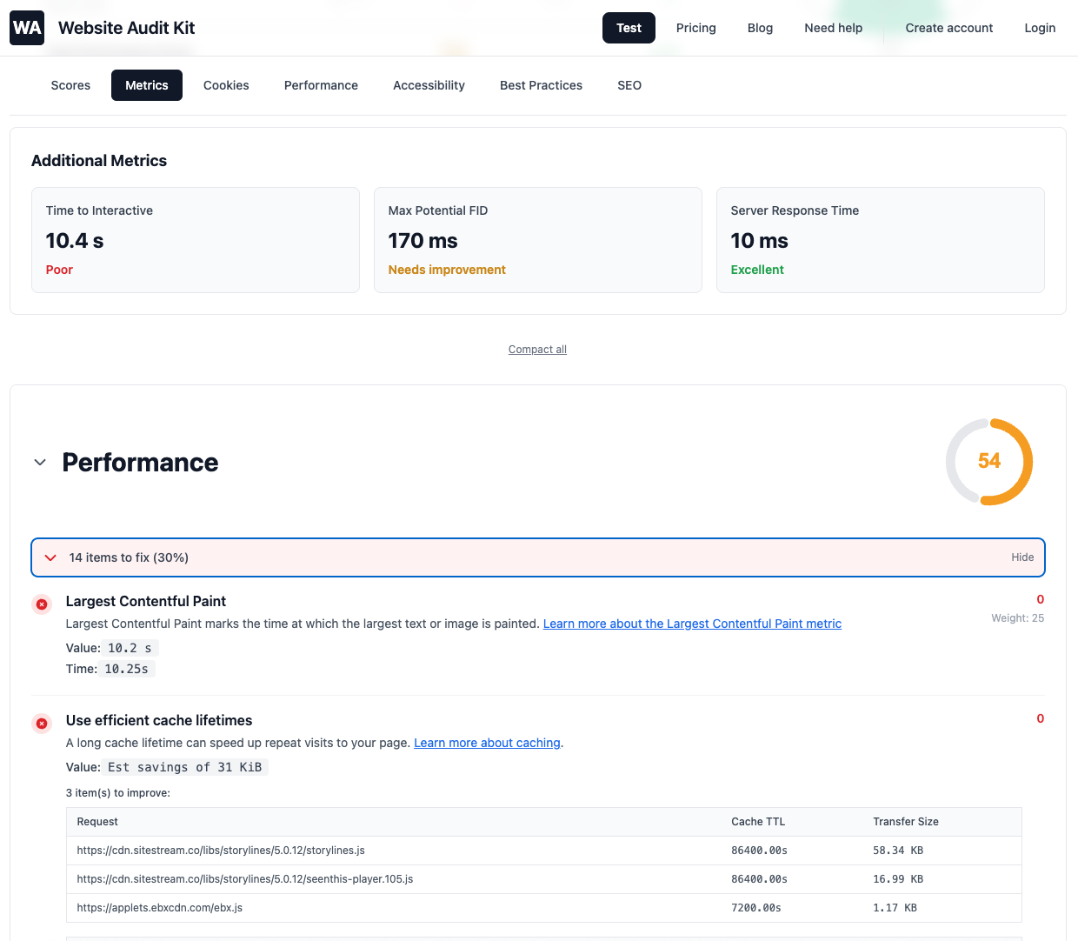Click the Performance score gauge showing 54
This screenshot has height=941, width=1078.
pyautogui.click(x=989, y=462)
